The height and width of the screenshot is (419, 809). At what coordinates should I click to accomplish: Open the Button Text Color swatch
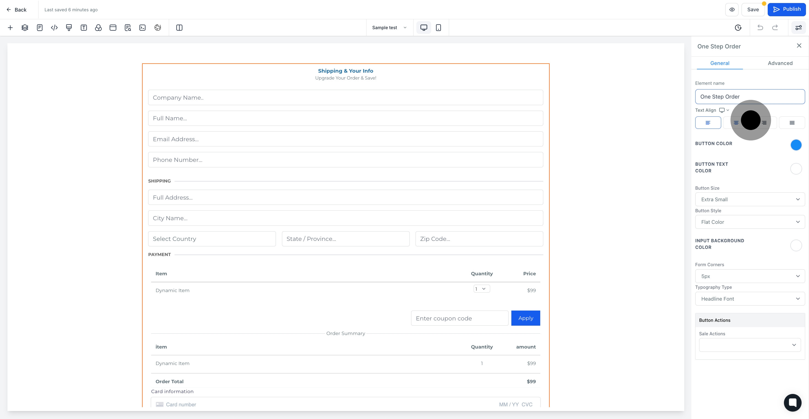[x=796, y=169]
